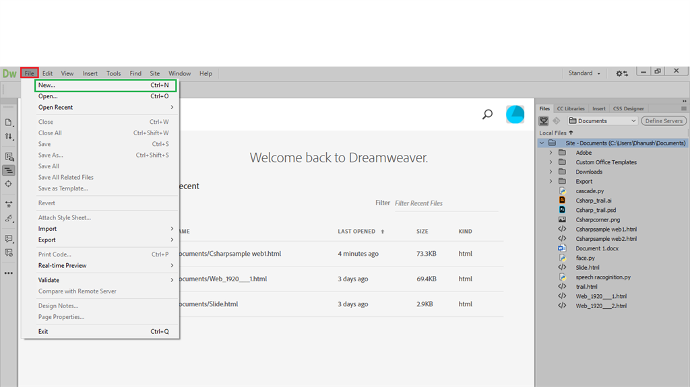This screenshot has height=387, width=690.
Task: Click the Dreamweaver Dw logo icon
Action: 9,73
